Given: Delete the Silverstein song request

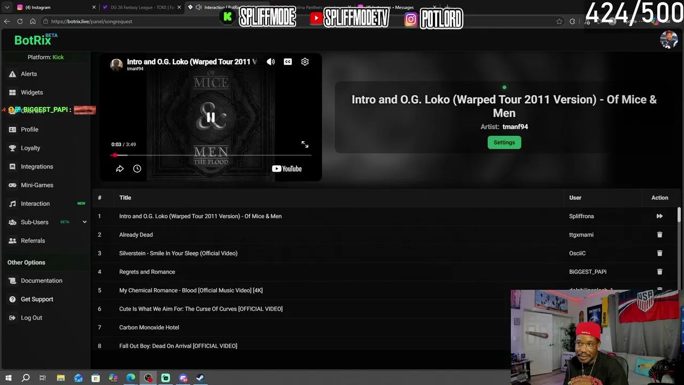Looking at the screenshot, I should 659,253.
